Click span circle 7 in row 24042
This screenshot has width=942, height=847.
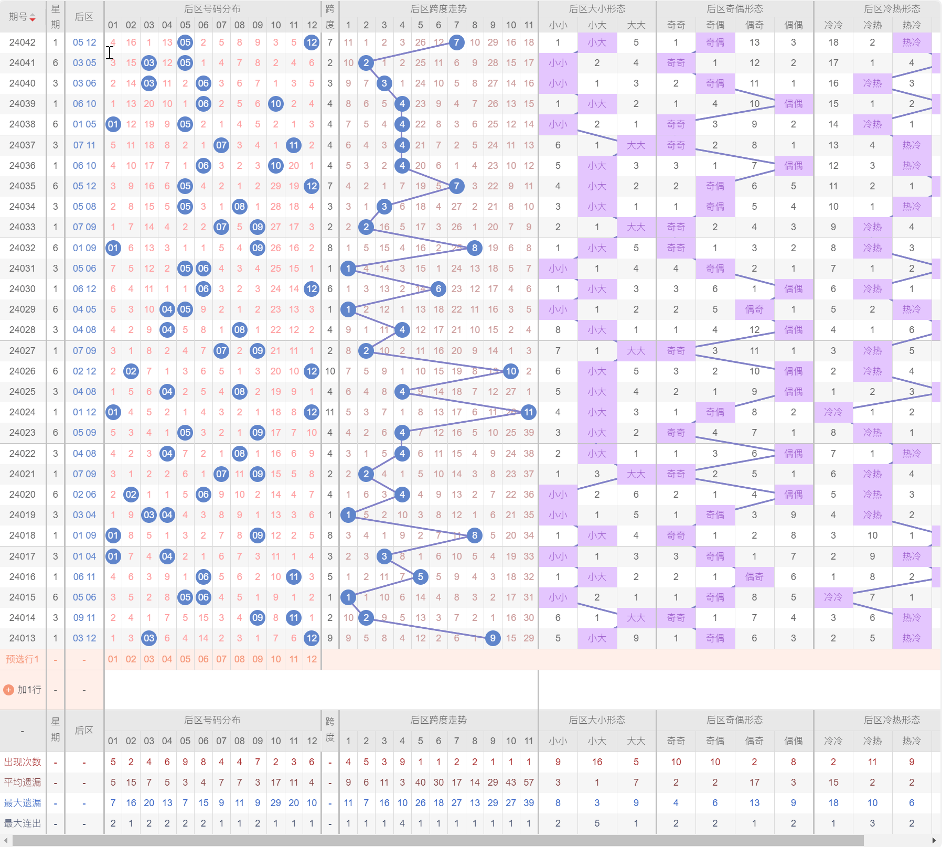point(457,42)
